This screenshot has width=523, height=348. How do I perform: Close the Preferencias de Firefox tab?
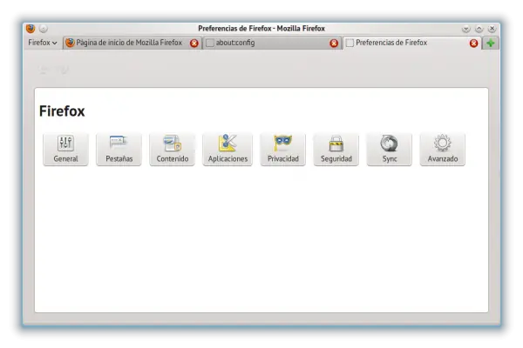coord(474,43)
